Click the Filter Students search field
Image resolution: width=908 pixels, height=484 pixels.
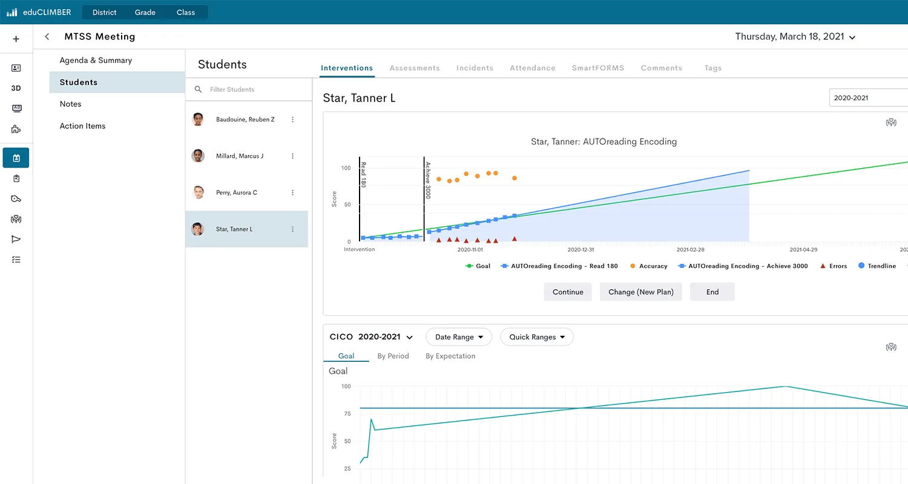point(254,90)
